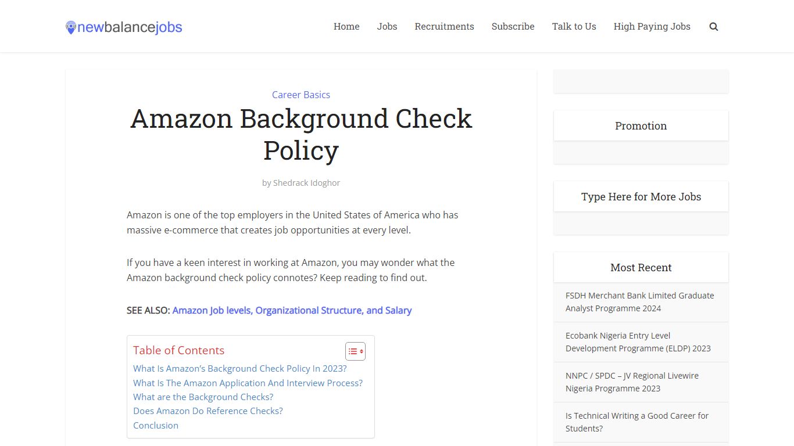The height and width of the screenshot is (446, 794).
Task: Open the Talk to Us menu item
Action: click(x=574, y=27)
